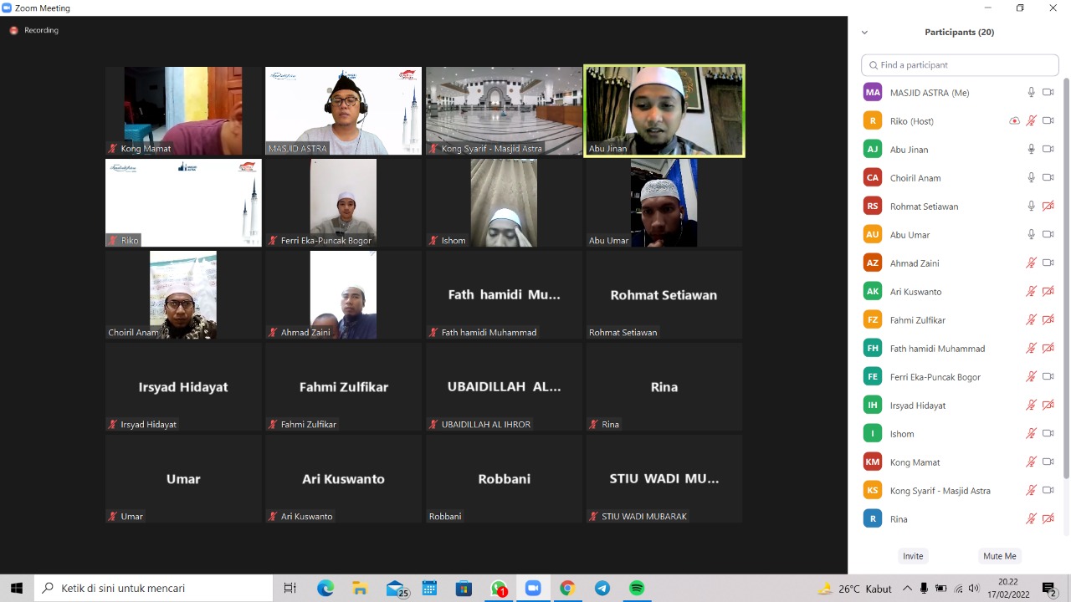Click the Invite button
Image resolution: width=1071 pixels, height=602 pixels.
pyautogui.click(x=913, y=556)
